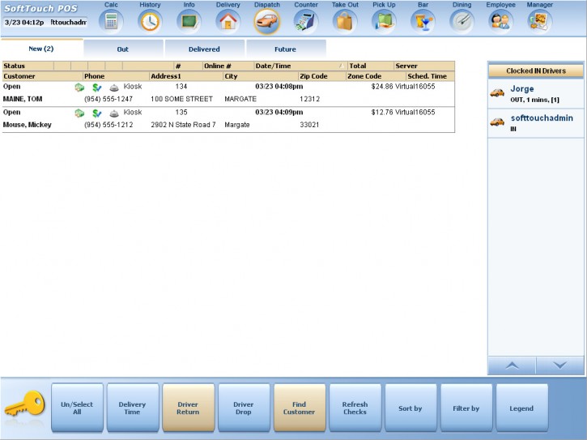The width and height of the screenshot is (587, 440).
Task: Click the 03/23 04:08pm date cell
Action: [x=279, y=87]
